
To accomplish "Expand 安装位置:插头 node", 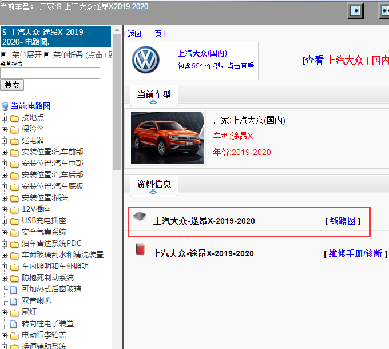I will point(4,198).
